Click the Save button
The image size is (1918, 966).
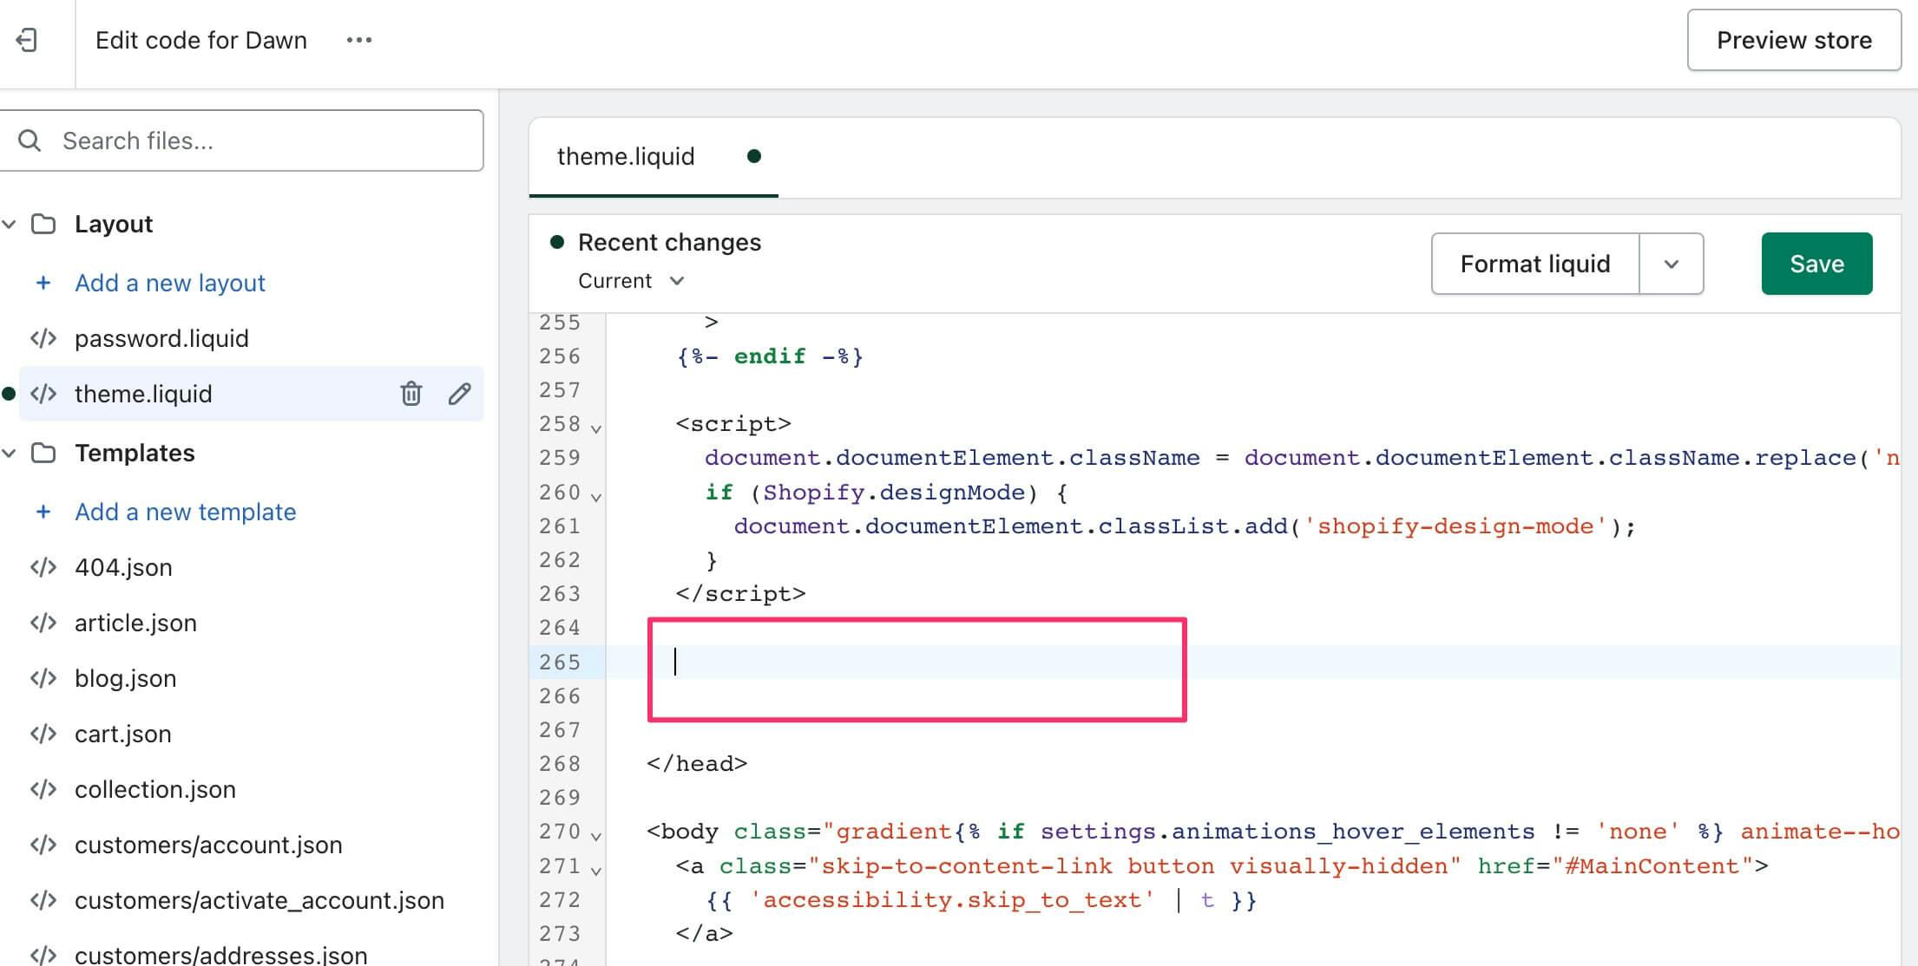(x=1816, y=264)
